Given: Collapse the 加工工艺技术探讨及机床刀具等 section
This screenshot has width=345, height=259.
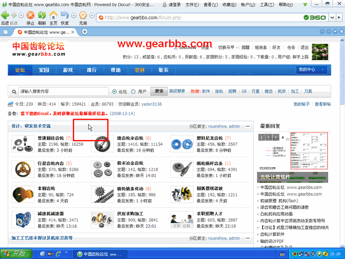Looking at the screenshot, I should coord(248,238).
